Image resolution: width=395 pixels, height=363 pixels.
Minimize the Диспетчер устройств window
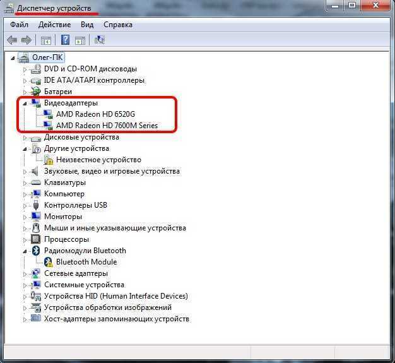tap(335, 6)
